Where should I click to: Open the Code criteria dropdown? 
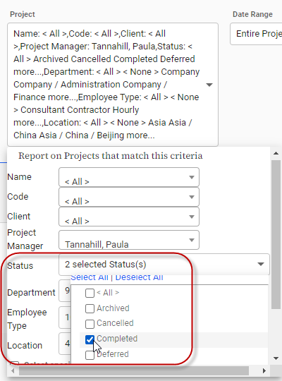point(129,197)
